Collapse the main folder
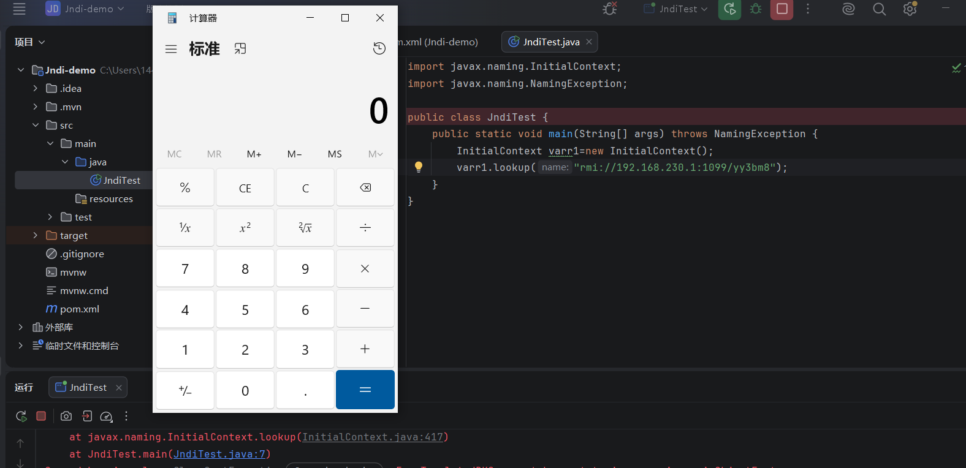The image size is (966, 468). tap(50, 143)
